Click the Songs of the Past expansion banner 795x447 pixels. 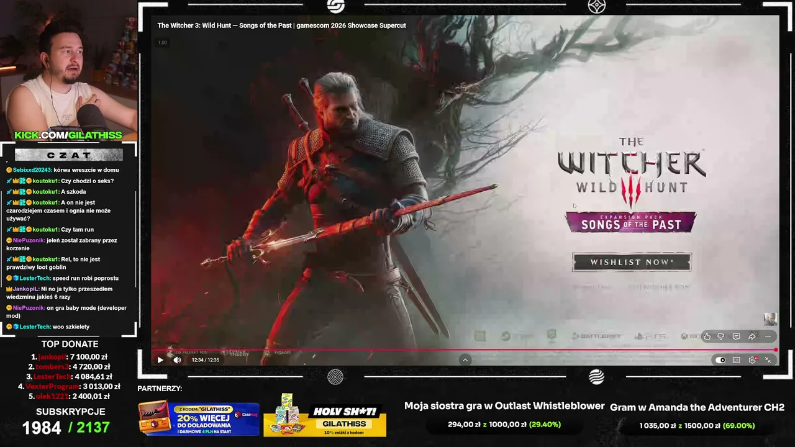[631, 223]
